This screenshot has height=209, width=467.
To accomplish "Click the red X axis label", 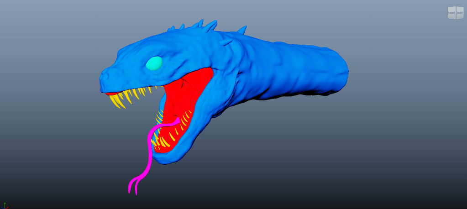I will (8, 208).
